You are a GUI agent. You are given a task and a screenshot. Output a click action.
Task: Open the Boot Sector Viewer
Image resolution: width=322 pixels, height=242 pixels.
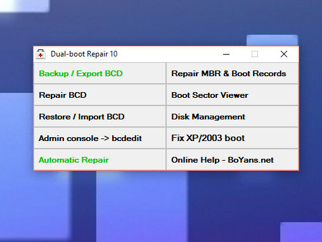pos(232,95)
